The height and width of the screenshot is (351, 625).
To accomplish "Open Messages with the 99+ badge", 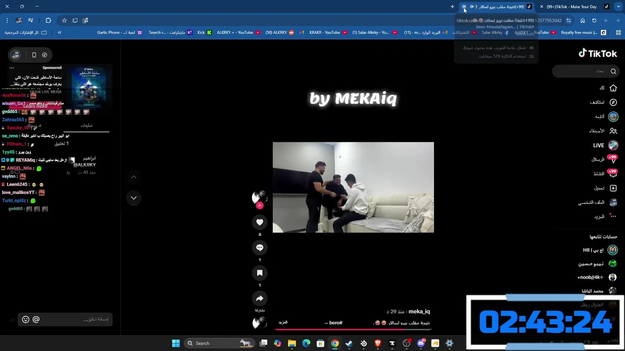I will [x=605, y=159].
